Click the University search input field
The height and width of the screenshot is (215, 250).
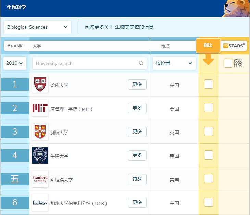click(86, 63)
